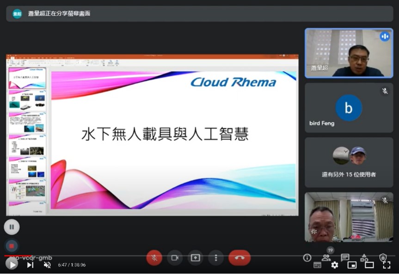399x274 pixels.
Task: Click the muted mic icon on bird Feng's tile
Action: coord(385,91)
